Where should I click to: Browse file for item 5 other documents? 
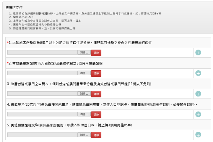pyautogui.click(x=84, y=135)
